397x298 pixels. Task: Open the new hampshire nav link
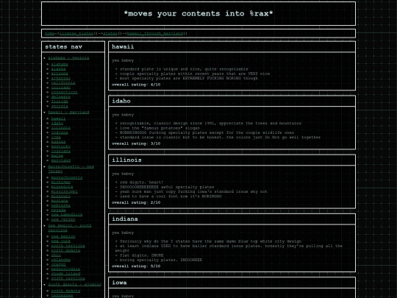point(67,215)
